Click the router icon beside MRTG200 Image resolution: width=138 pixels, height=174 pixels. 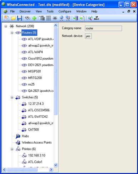[24, 78]
